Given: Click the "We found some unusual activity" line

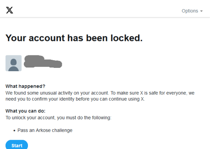Looking at the screenshot, I should pos(100,93).
